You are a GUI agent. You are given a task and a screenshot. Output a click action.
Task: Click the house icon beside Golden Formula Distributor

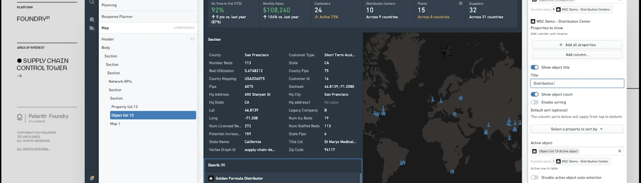(211, 178)
